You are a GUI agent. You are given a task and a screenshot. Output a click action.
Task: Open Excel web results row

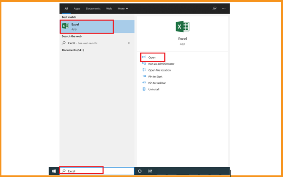point(97,43)
